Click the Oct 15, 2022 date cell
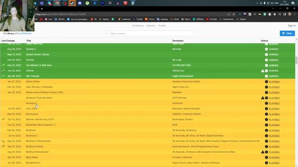298x167 pixels. [14, 120]
